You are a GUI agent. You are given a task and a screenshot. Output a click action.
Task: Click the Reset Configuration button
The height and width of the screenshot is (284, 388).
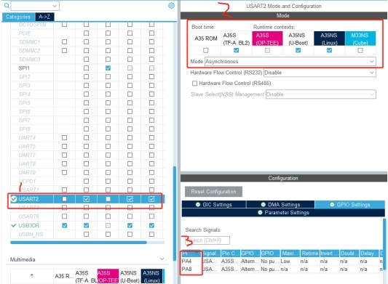click(x=213, y=192)
